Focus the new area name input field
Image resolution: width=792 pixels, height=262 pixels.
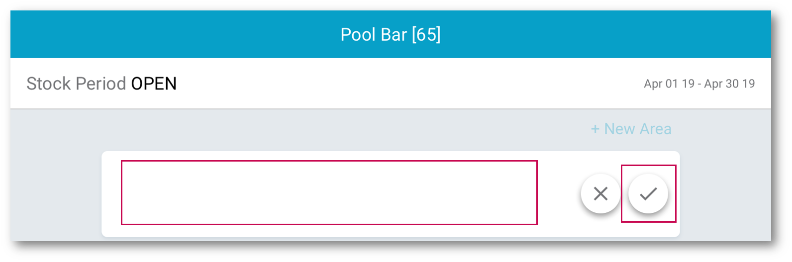pyautogui.click(x=329, y=192)
